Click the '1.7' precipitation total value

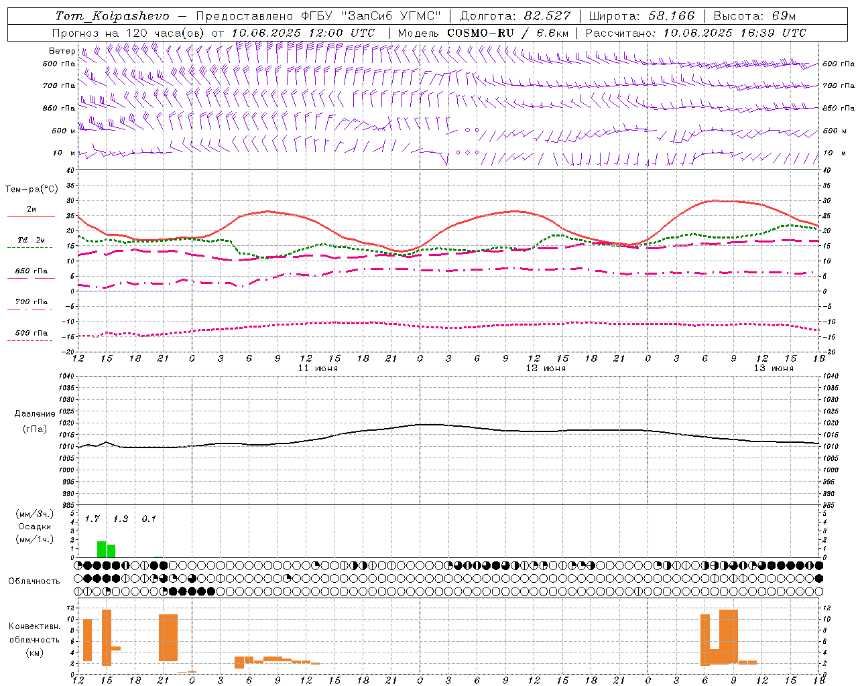(x=92, y=519)
